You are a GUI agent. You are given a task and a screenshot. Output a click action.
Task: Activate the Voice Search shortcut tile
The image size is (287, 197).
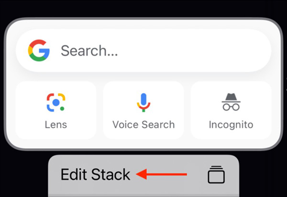[143, 110]
